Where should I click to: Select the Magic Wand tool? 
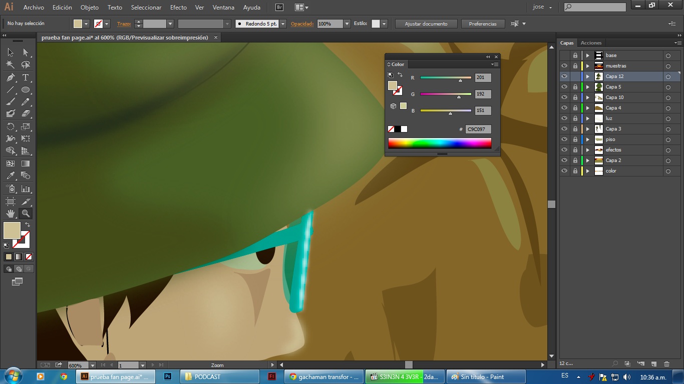click(x=11, y=64)
